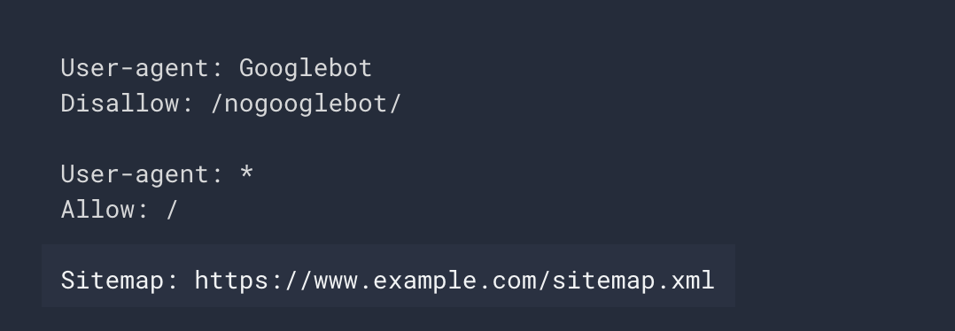Click the blank line between the Allow and Sitemap lines

(388, 236)
